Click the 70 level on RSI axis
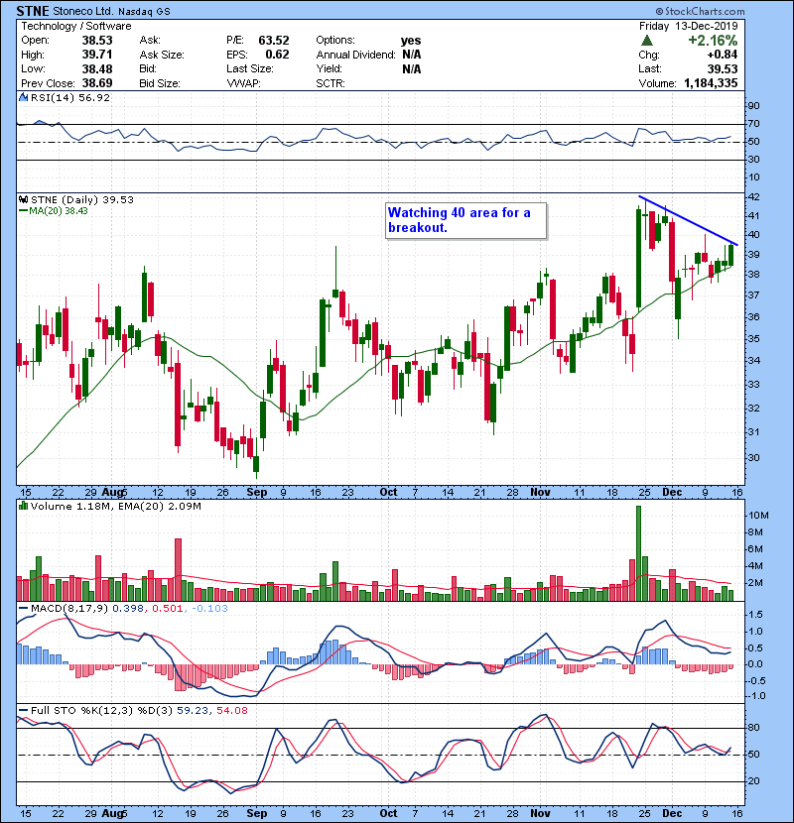The height and width of the screenshot is (823, 794). pyautogui.click(x=753, y=124)
